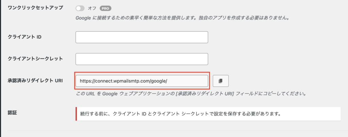The width and height of the screenshot is (348, 137).
Task: Toggle the ワンクリックセットアップ switch
Action: tap(80, 8)
